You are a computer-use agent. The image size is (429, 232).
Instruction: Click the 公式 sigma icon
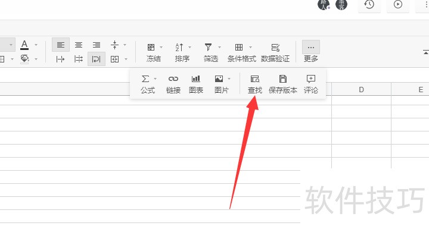click(145, 79)
